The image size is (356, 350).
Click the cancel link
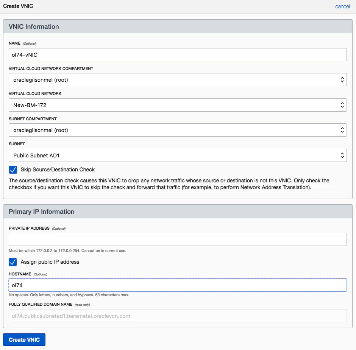pyautogui.click(x=342, y=6)
